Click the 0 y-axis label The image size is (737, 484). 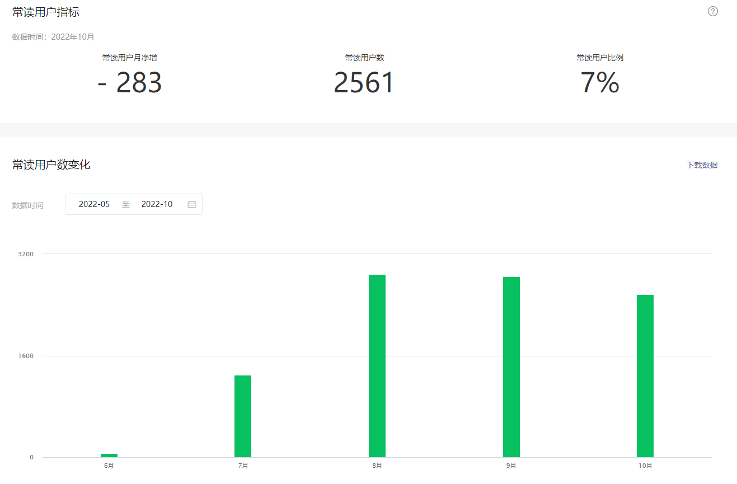[31, 458]
